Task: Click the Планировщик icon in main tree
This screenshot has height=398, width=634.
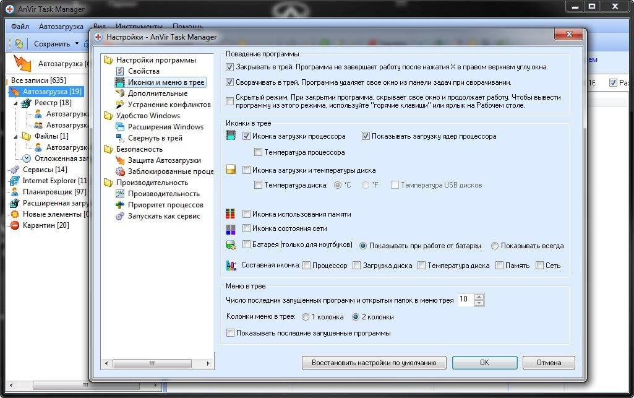Action: [x=15, y=192]
